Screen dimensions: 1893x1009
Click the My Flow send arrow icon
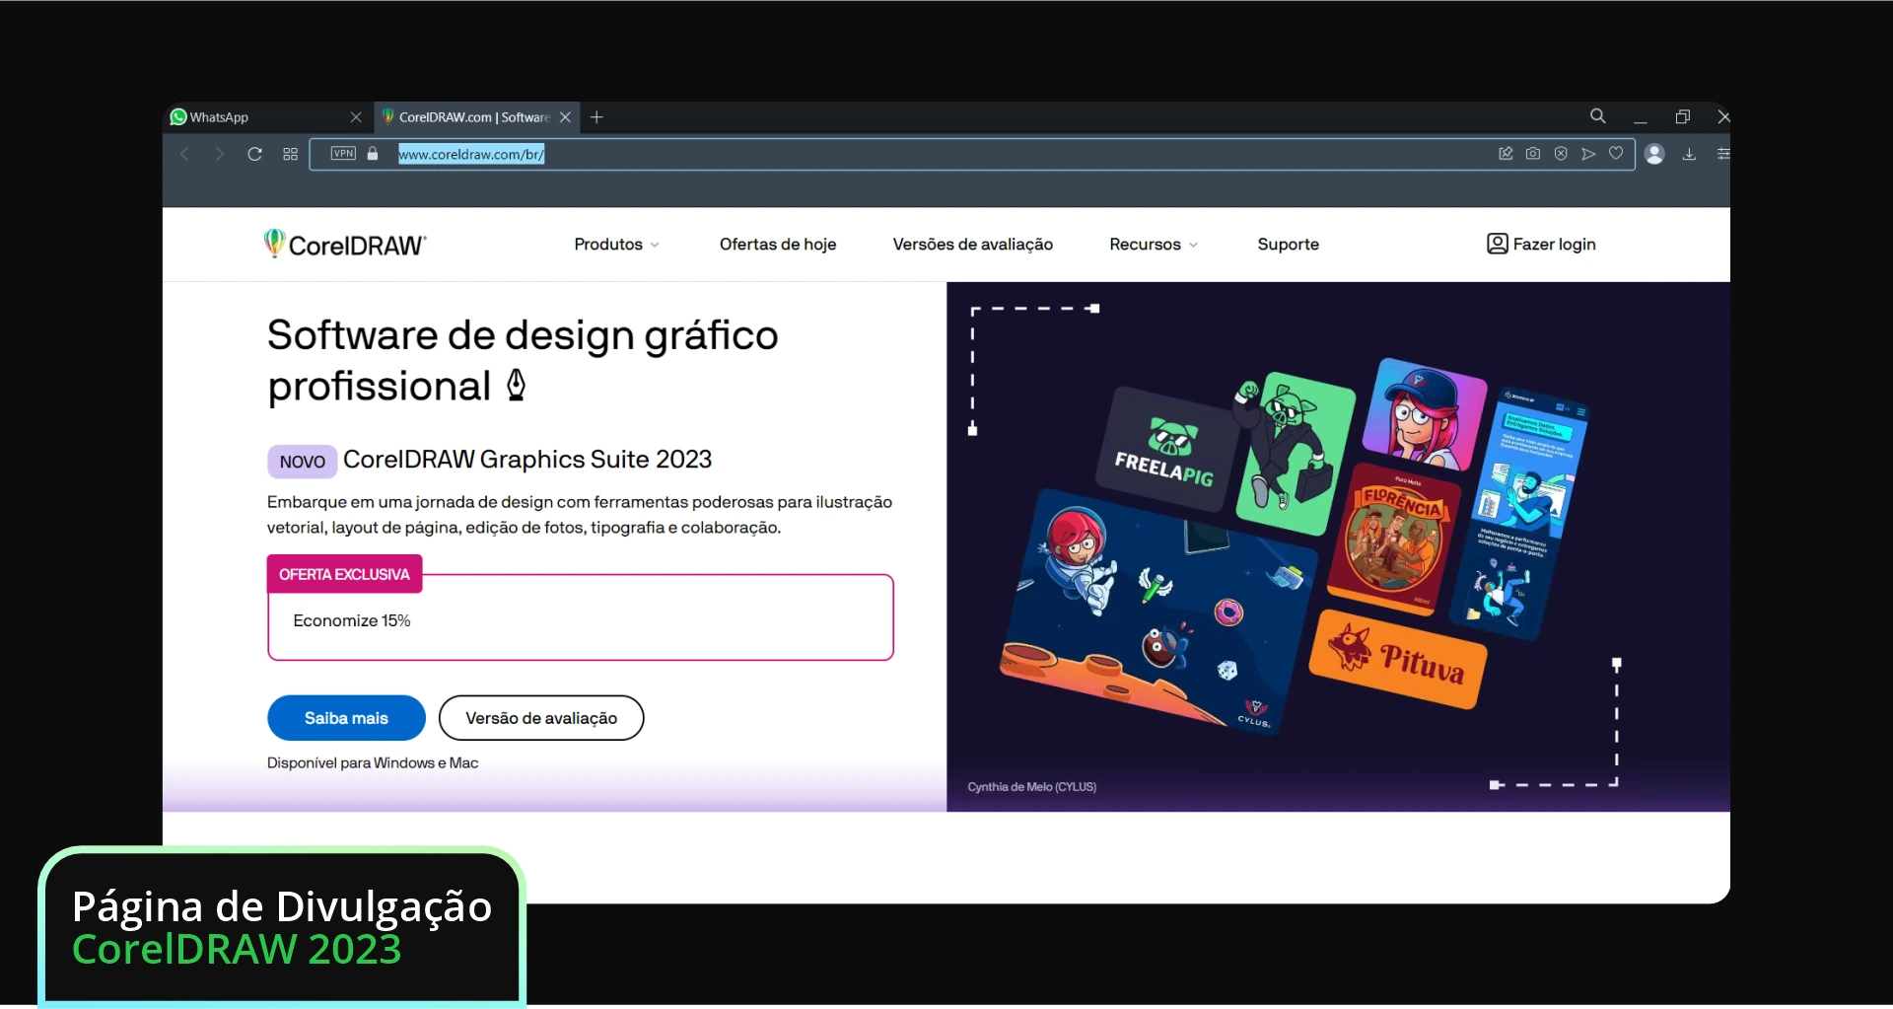pos(1588,153)
